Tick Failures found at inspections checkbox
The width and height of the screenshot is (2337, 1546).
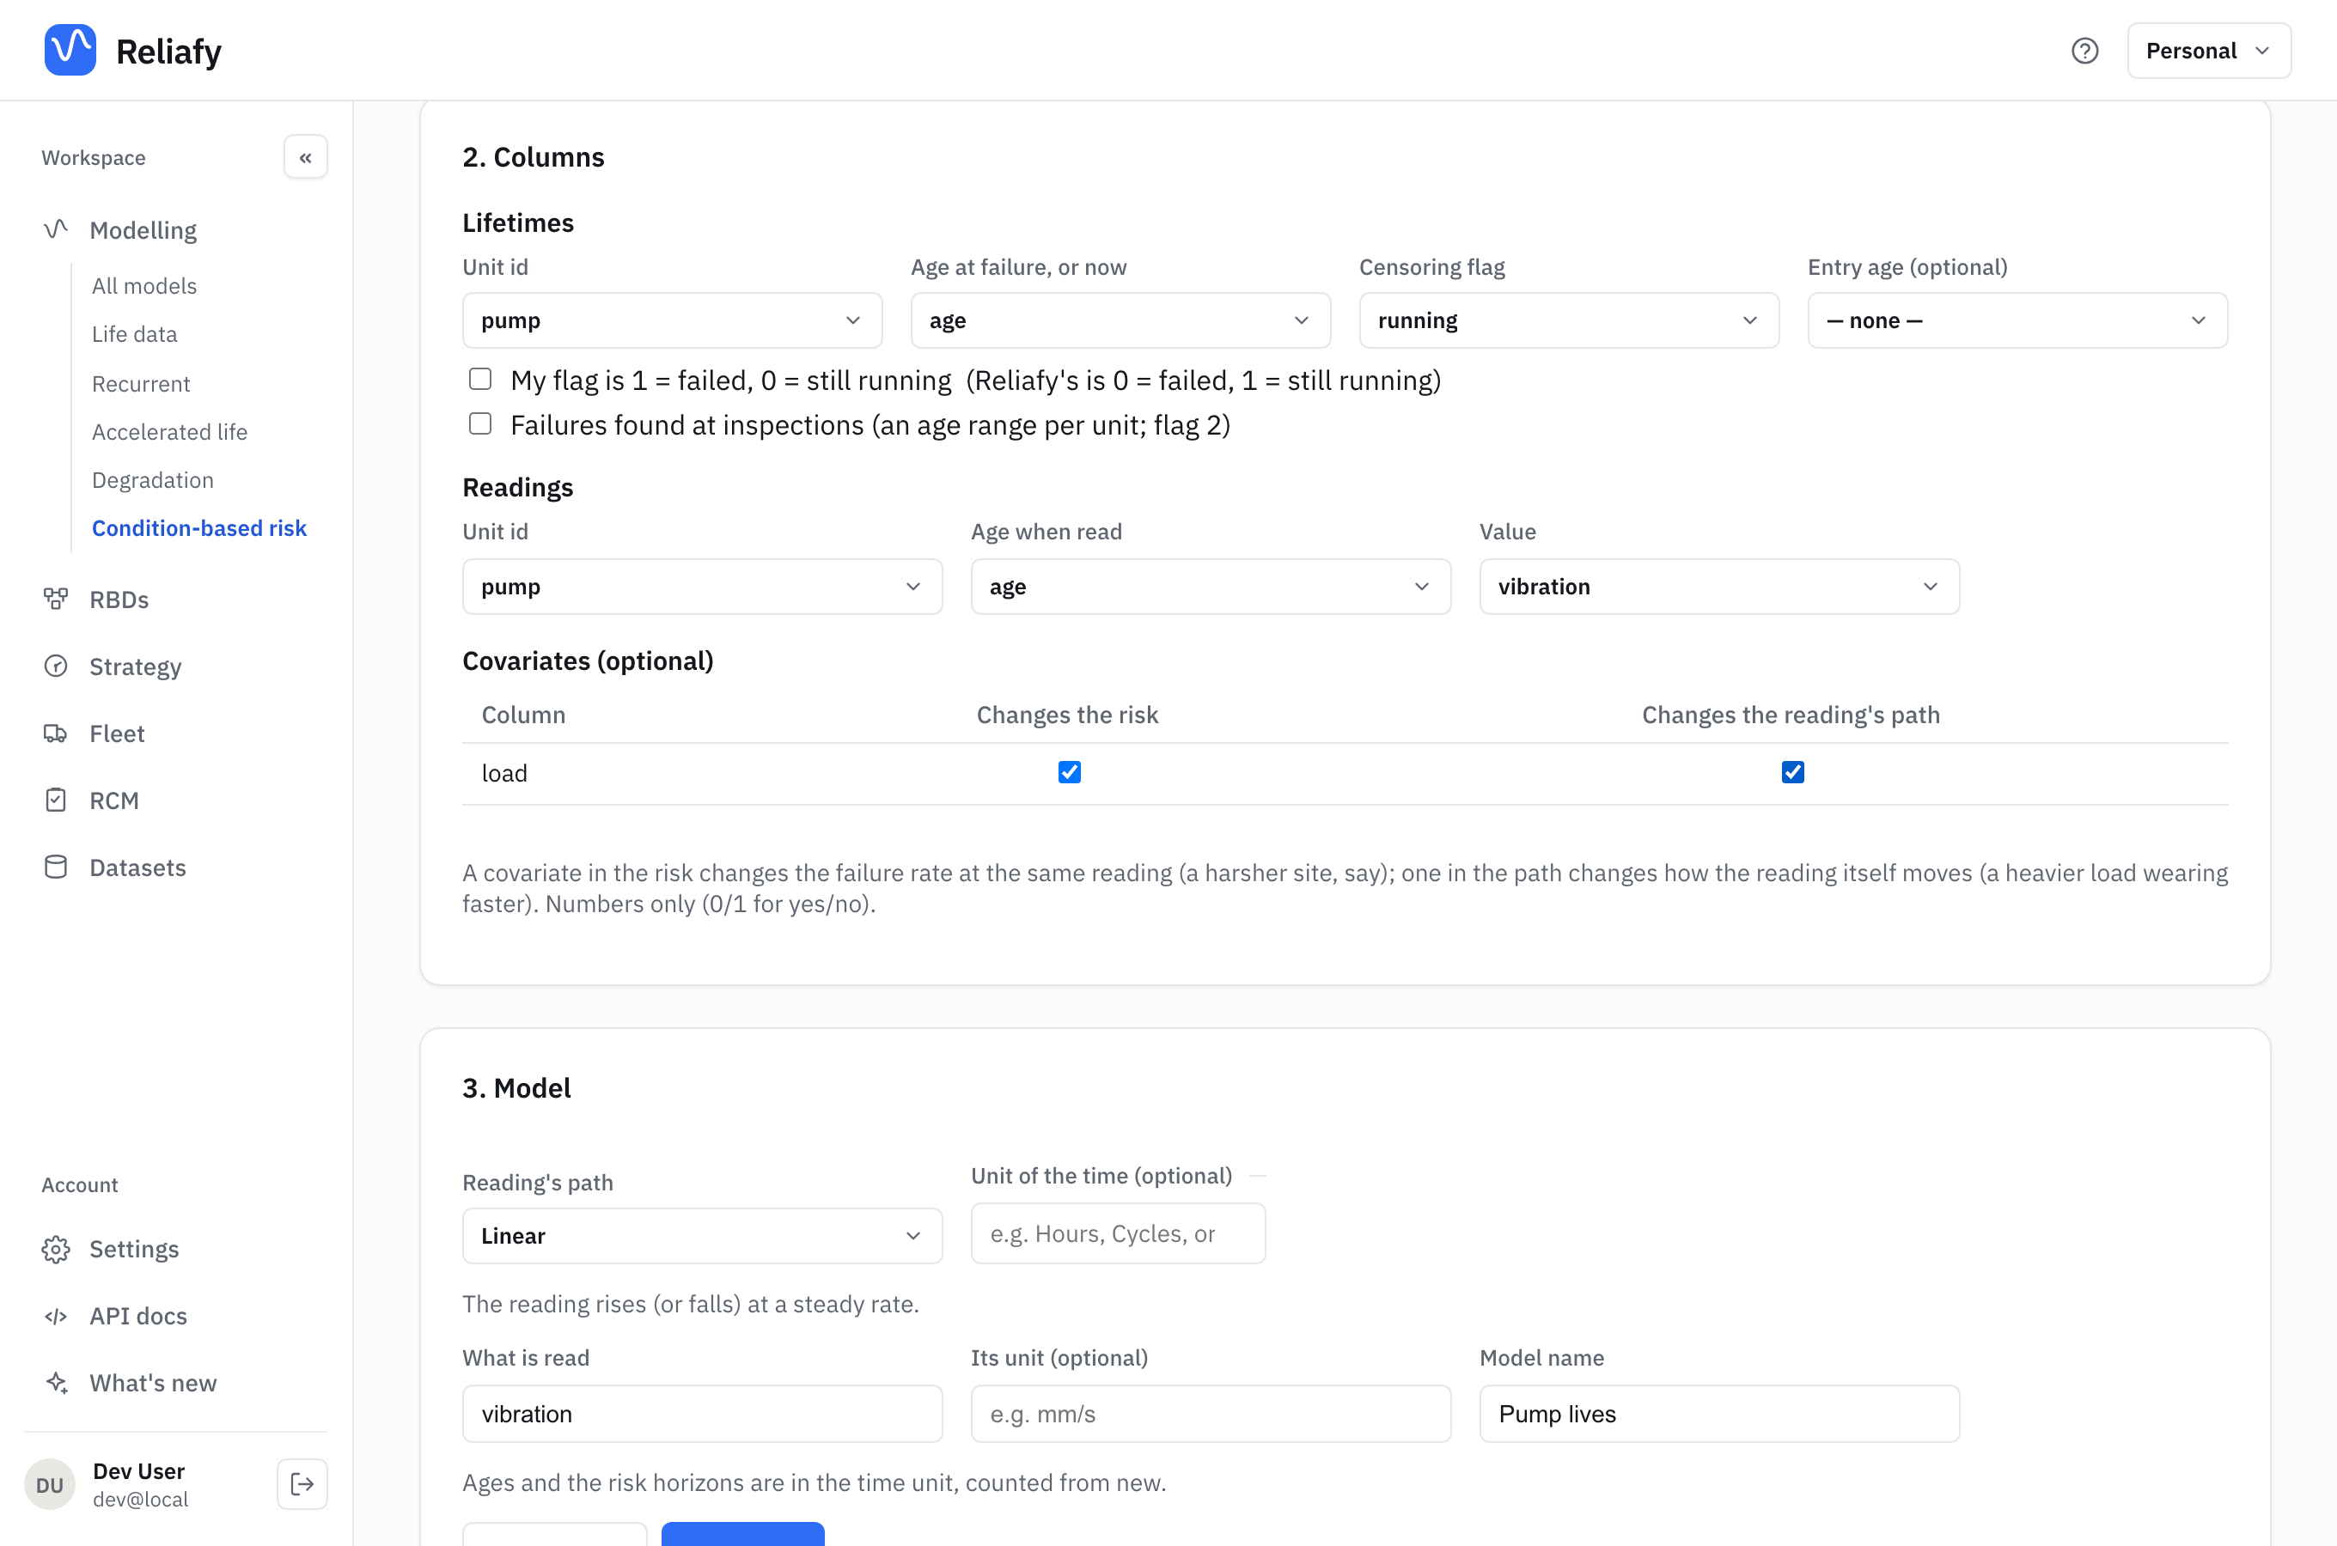coord(480,424)
